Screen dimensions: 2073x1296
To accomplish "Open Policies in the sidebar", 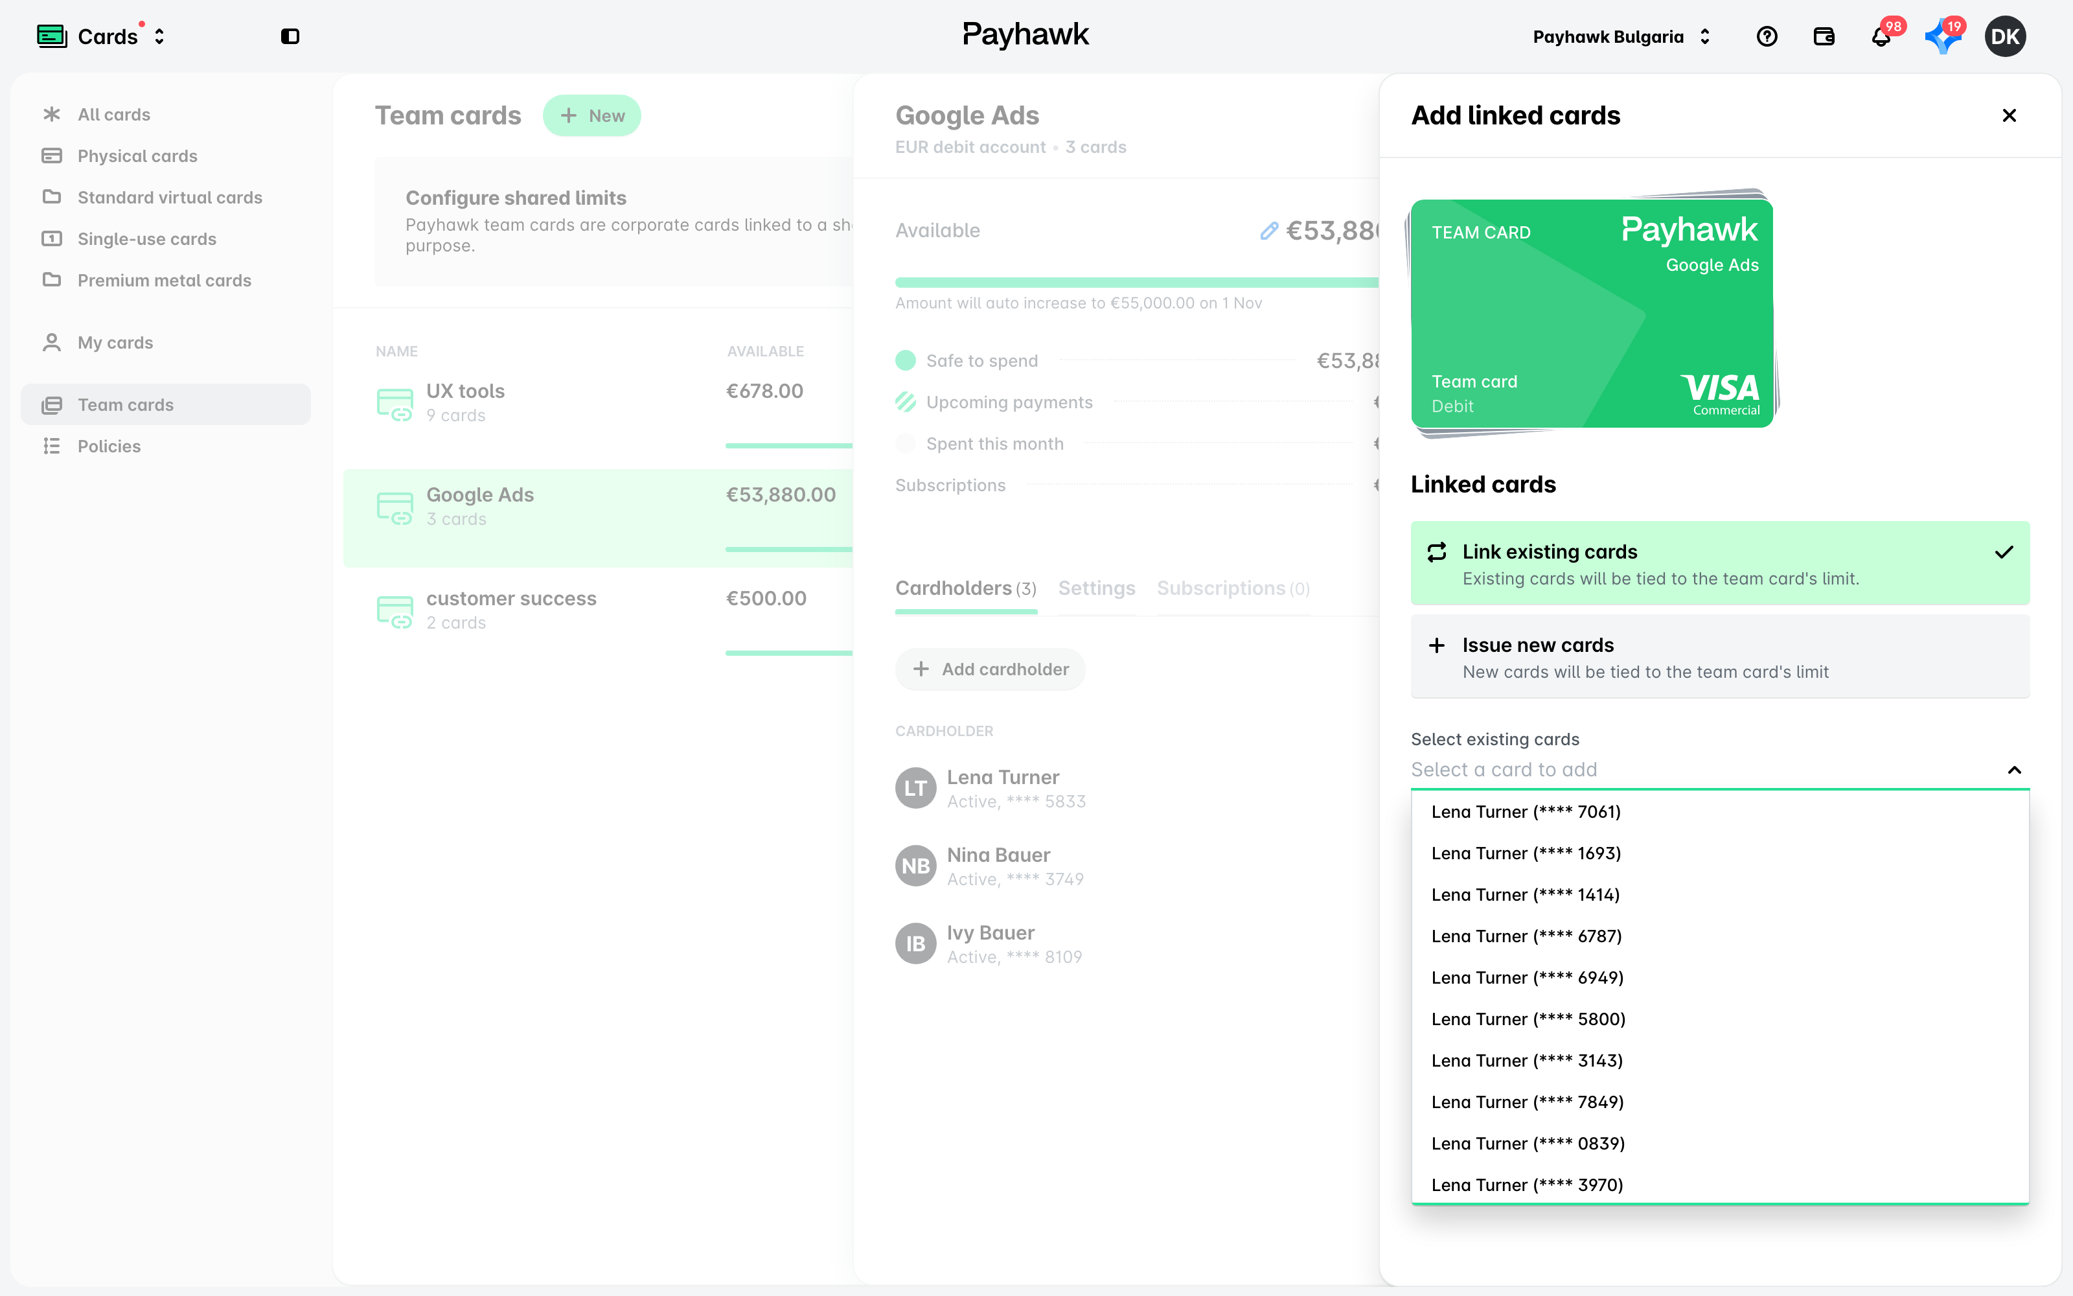I will 166,446.
